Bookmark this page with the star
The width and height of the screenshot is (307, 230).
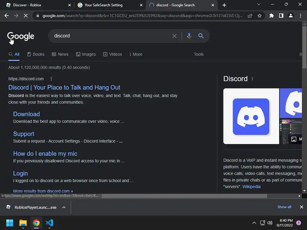tap(260, 16)
